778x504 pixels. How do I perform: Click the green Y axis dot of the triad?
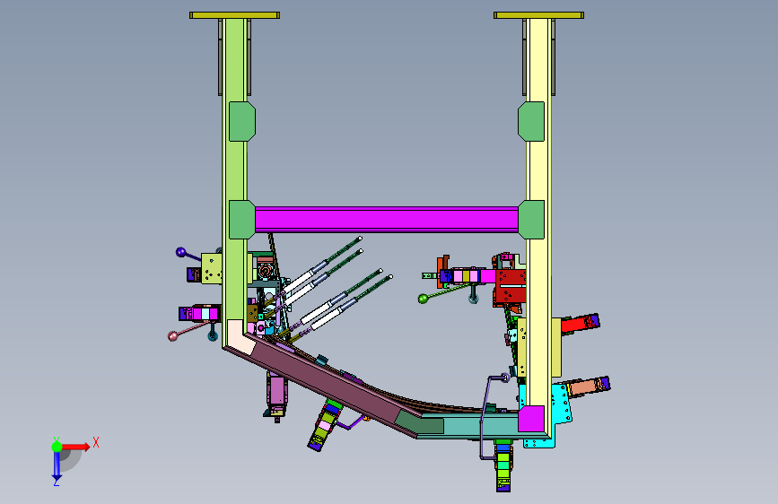[x=57, y=447]
